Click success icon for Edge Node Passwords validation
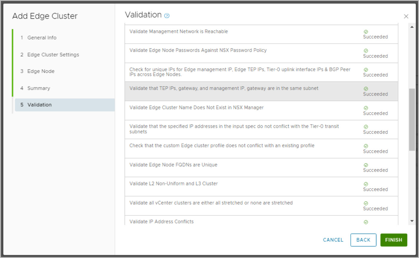 [x=366, y=51]
